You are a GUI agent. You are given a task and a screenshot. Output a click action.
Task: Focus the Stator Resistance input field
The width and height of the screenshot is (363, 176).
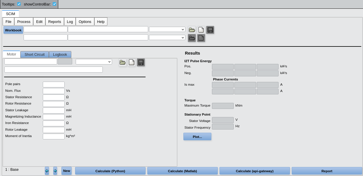(54, 97)
